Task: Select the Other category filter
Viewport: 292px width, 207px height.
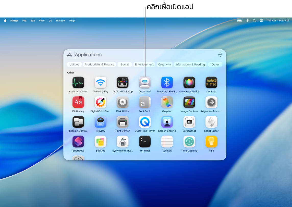Action: pyautogui.click(x=215, y=64)
